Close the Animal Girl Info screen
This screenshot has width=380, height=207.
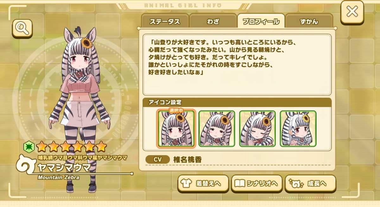[x=352, y=12]
